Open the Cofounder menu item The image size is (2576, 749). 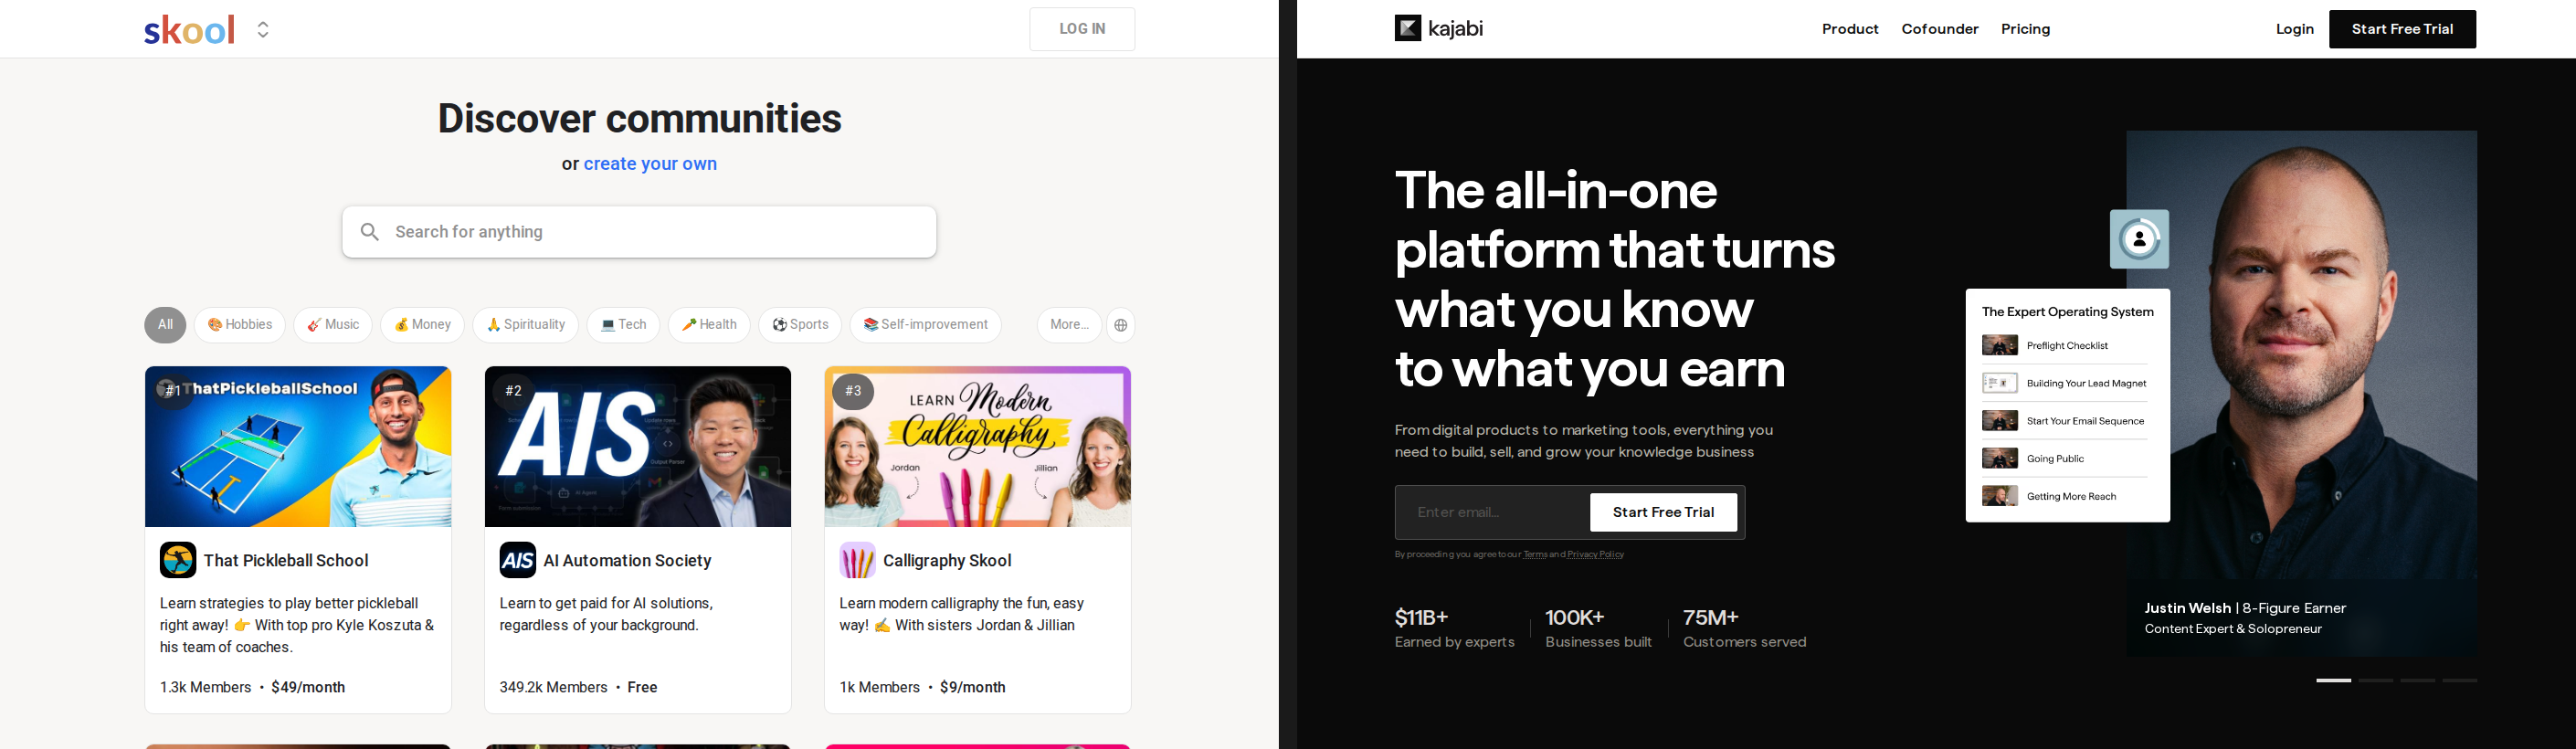tap(1940, 29)
